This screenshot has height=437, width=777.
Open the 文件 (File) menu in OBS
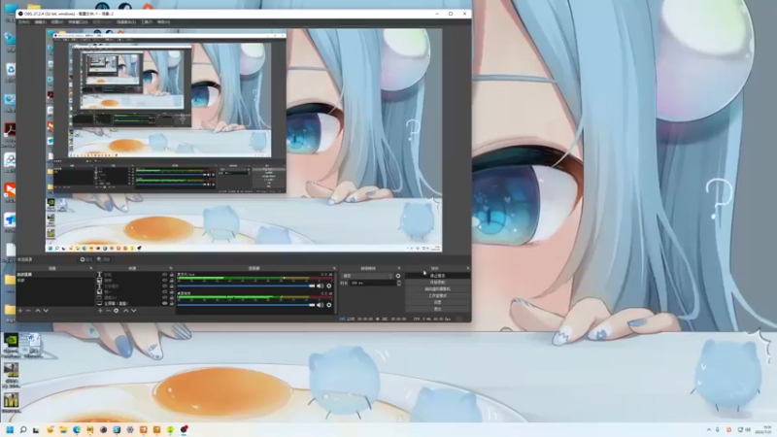tap(23, 21)
